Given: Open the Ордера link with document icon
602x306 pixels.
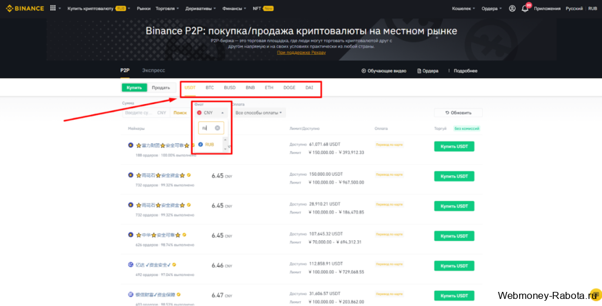Looking at the screenshot, I should tap(428, 71).
